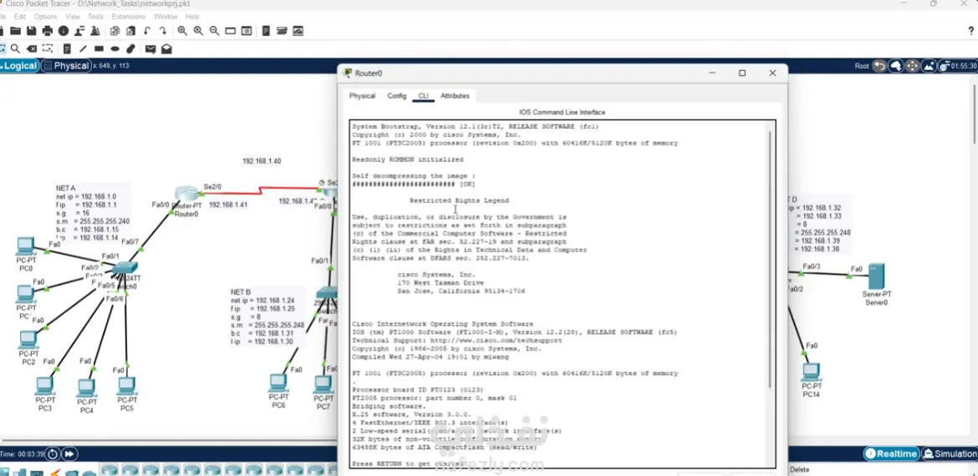Screen dimensions: 978x476
Task: Open the Help menu
Action: click(192, 17)
